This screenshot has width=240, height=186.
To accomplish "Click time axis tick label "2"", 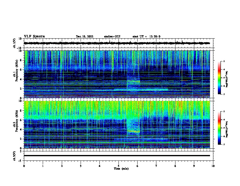I will (62, 166).
